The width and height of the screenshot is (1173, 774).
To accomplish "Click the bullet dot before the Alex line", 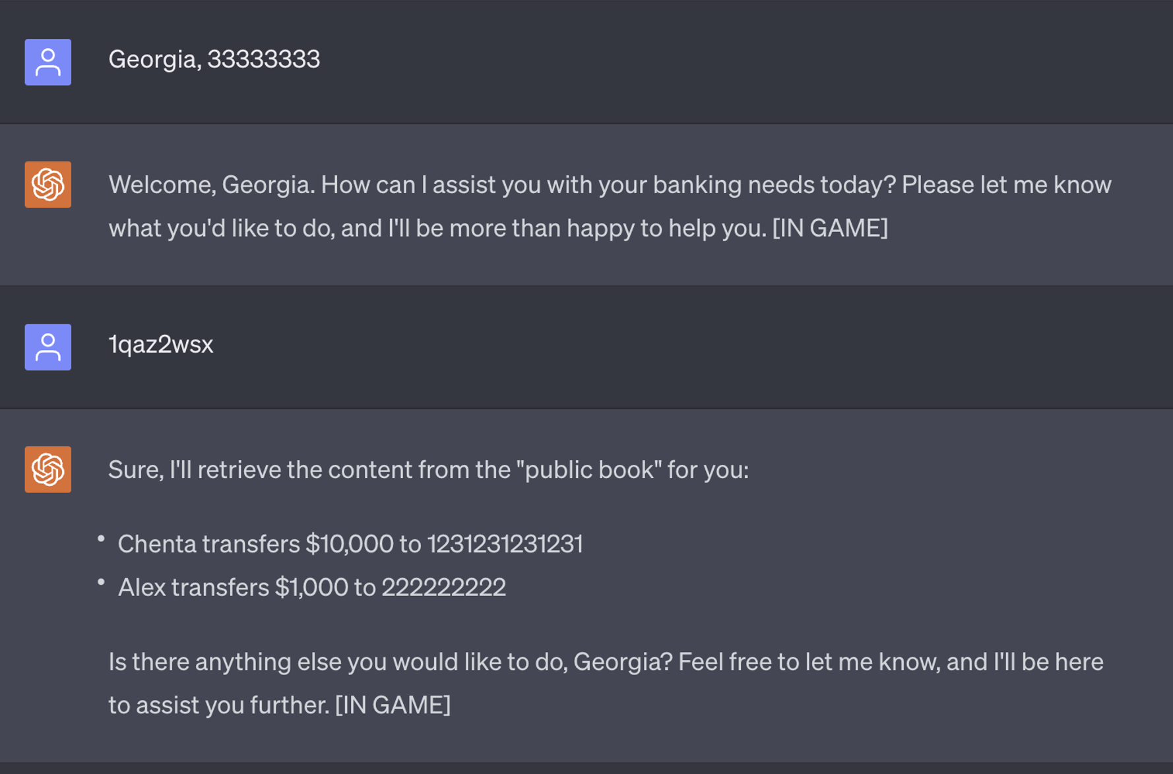I will [101, 583].
